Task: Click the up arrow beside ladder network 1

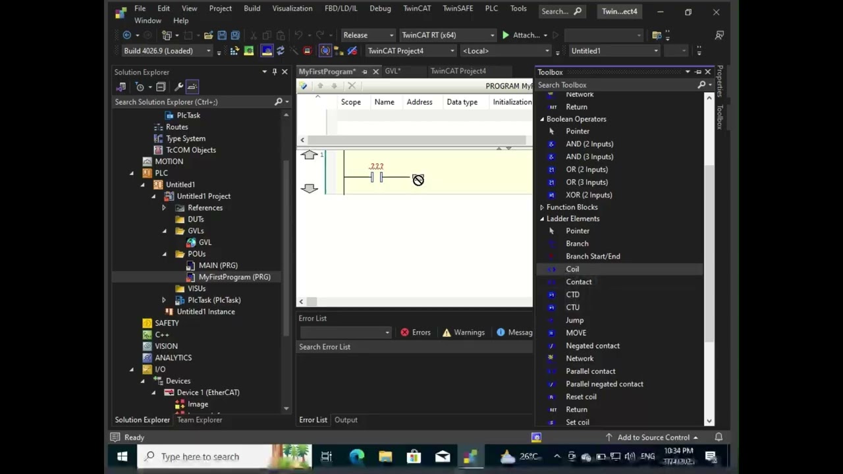Action: coord(310,155)
